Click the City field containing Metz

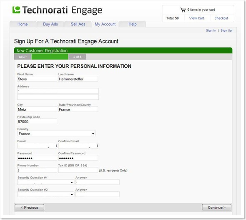click(37, 109)
